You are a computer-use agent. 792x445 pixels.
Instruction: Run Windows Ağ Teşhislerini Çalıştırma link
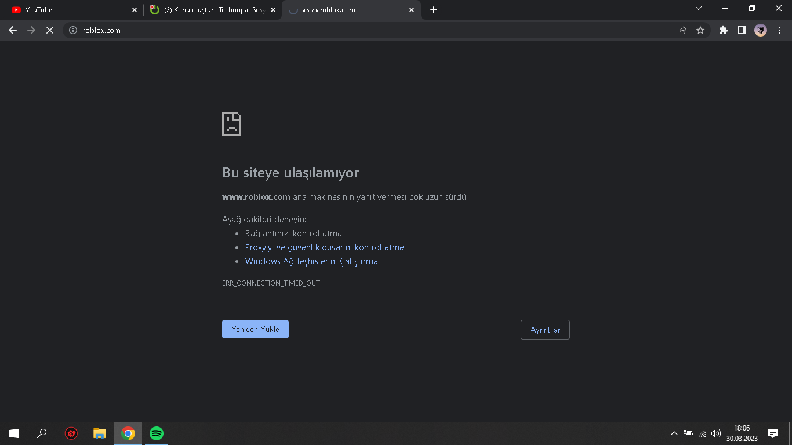(x=311, y=261)
